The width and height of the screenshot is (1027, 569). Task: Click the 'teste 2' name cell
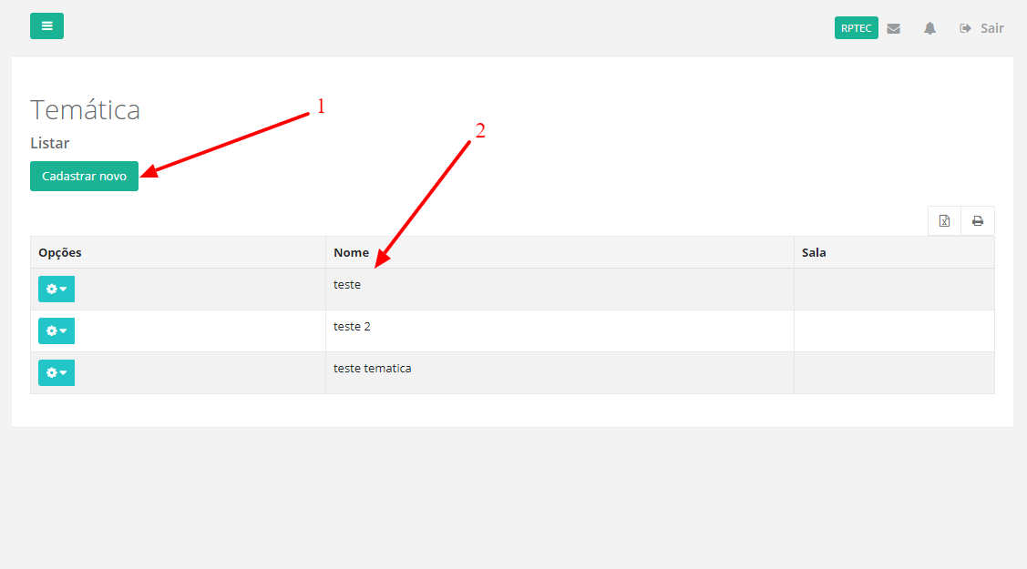click(x=352, y=327)
